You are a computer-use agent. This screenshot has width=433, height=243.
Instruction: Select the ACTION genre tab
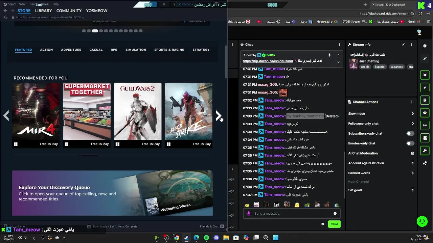click(46, 50)
